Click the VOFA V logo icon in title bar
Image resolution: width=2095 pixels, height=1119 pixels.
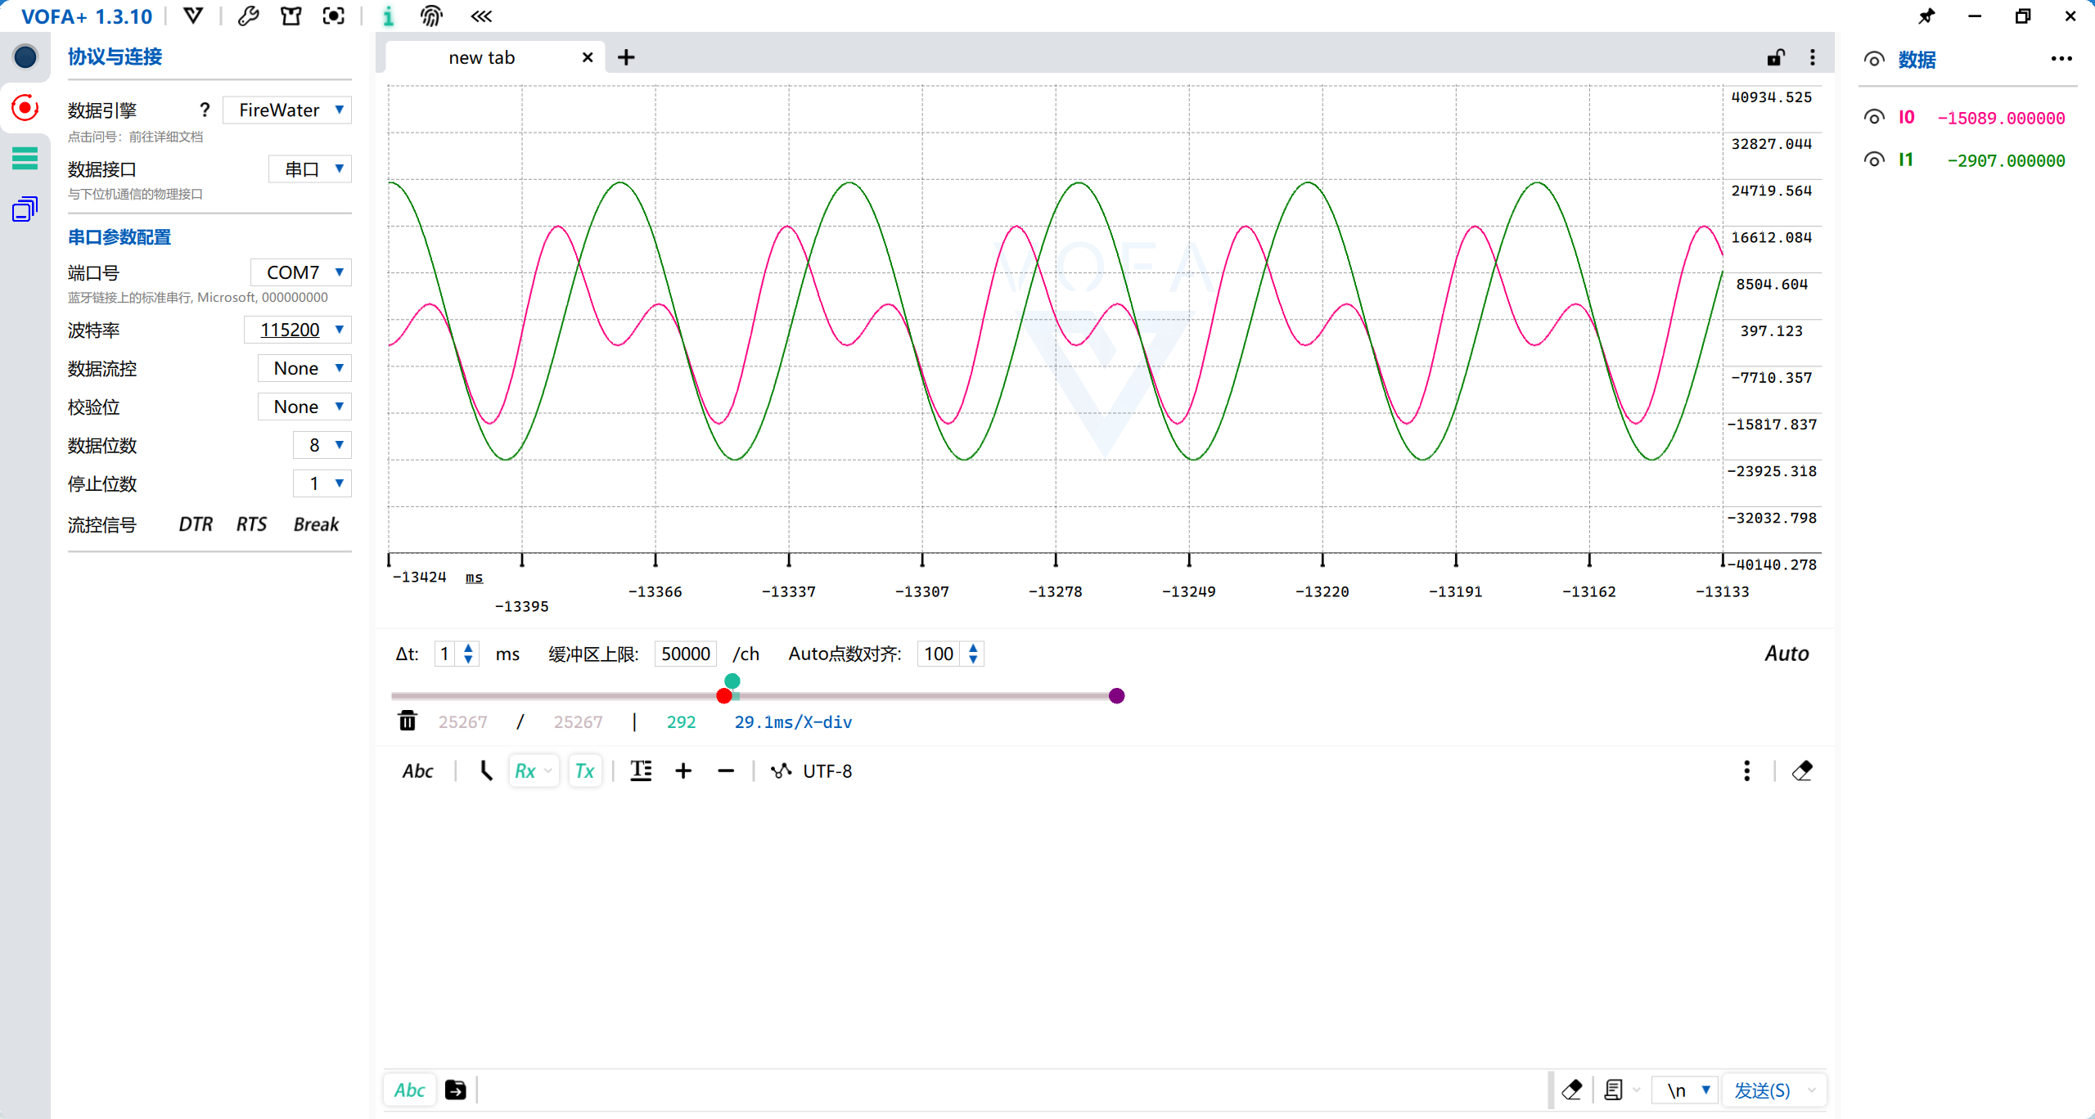[193, 16]
